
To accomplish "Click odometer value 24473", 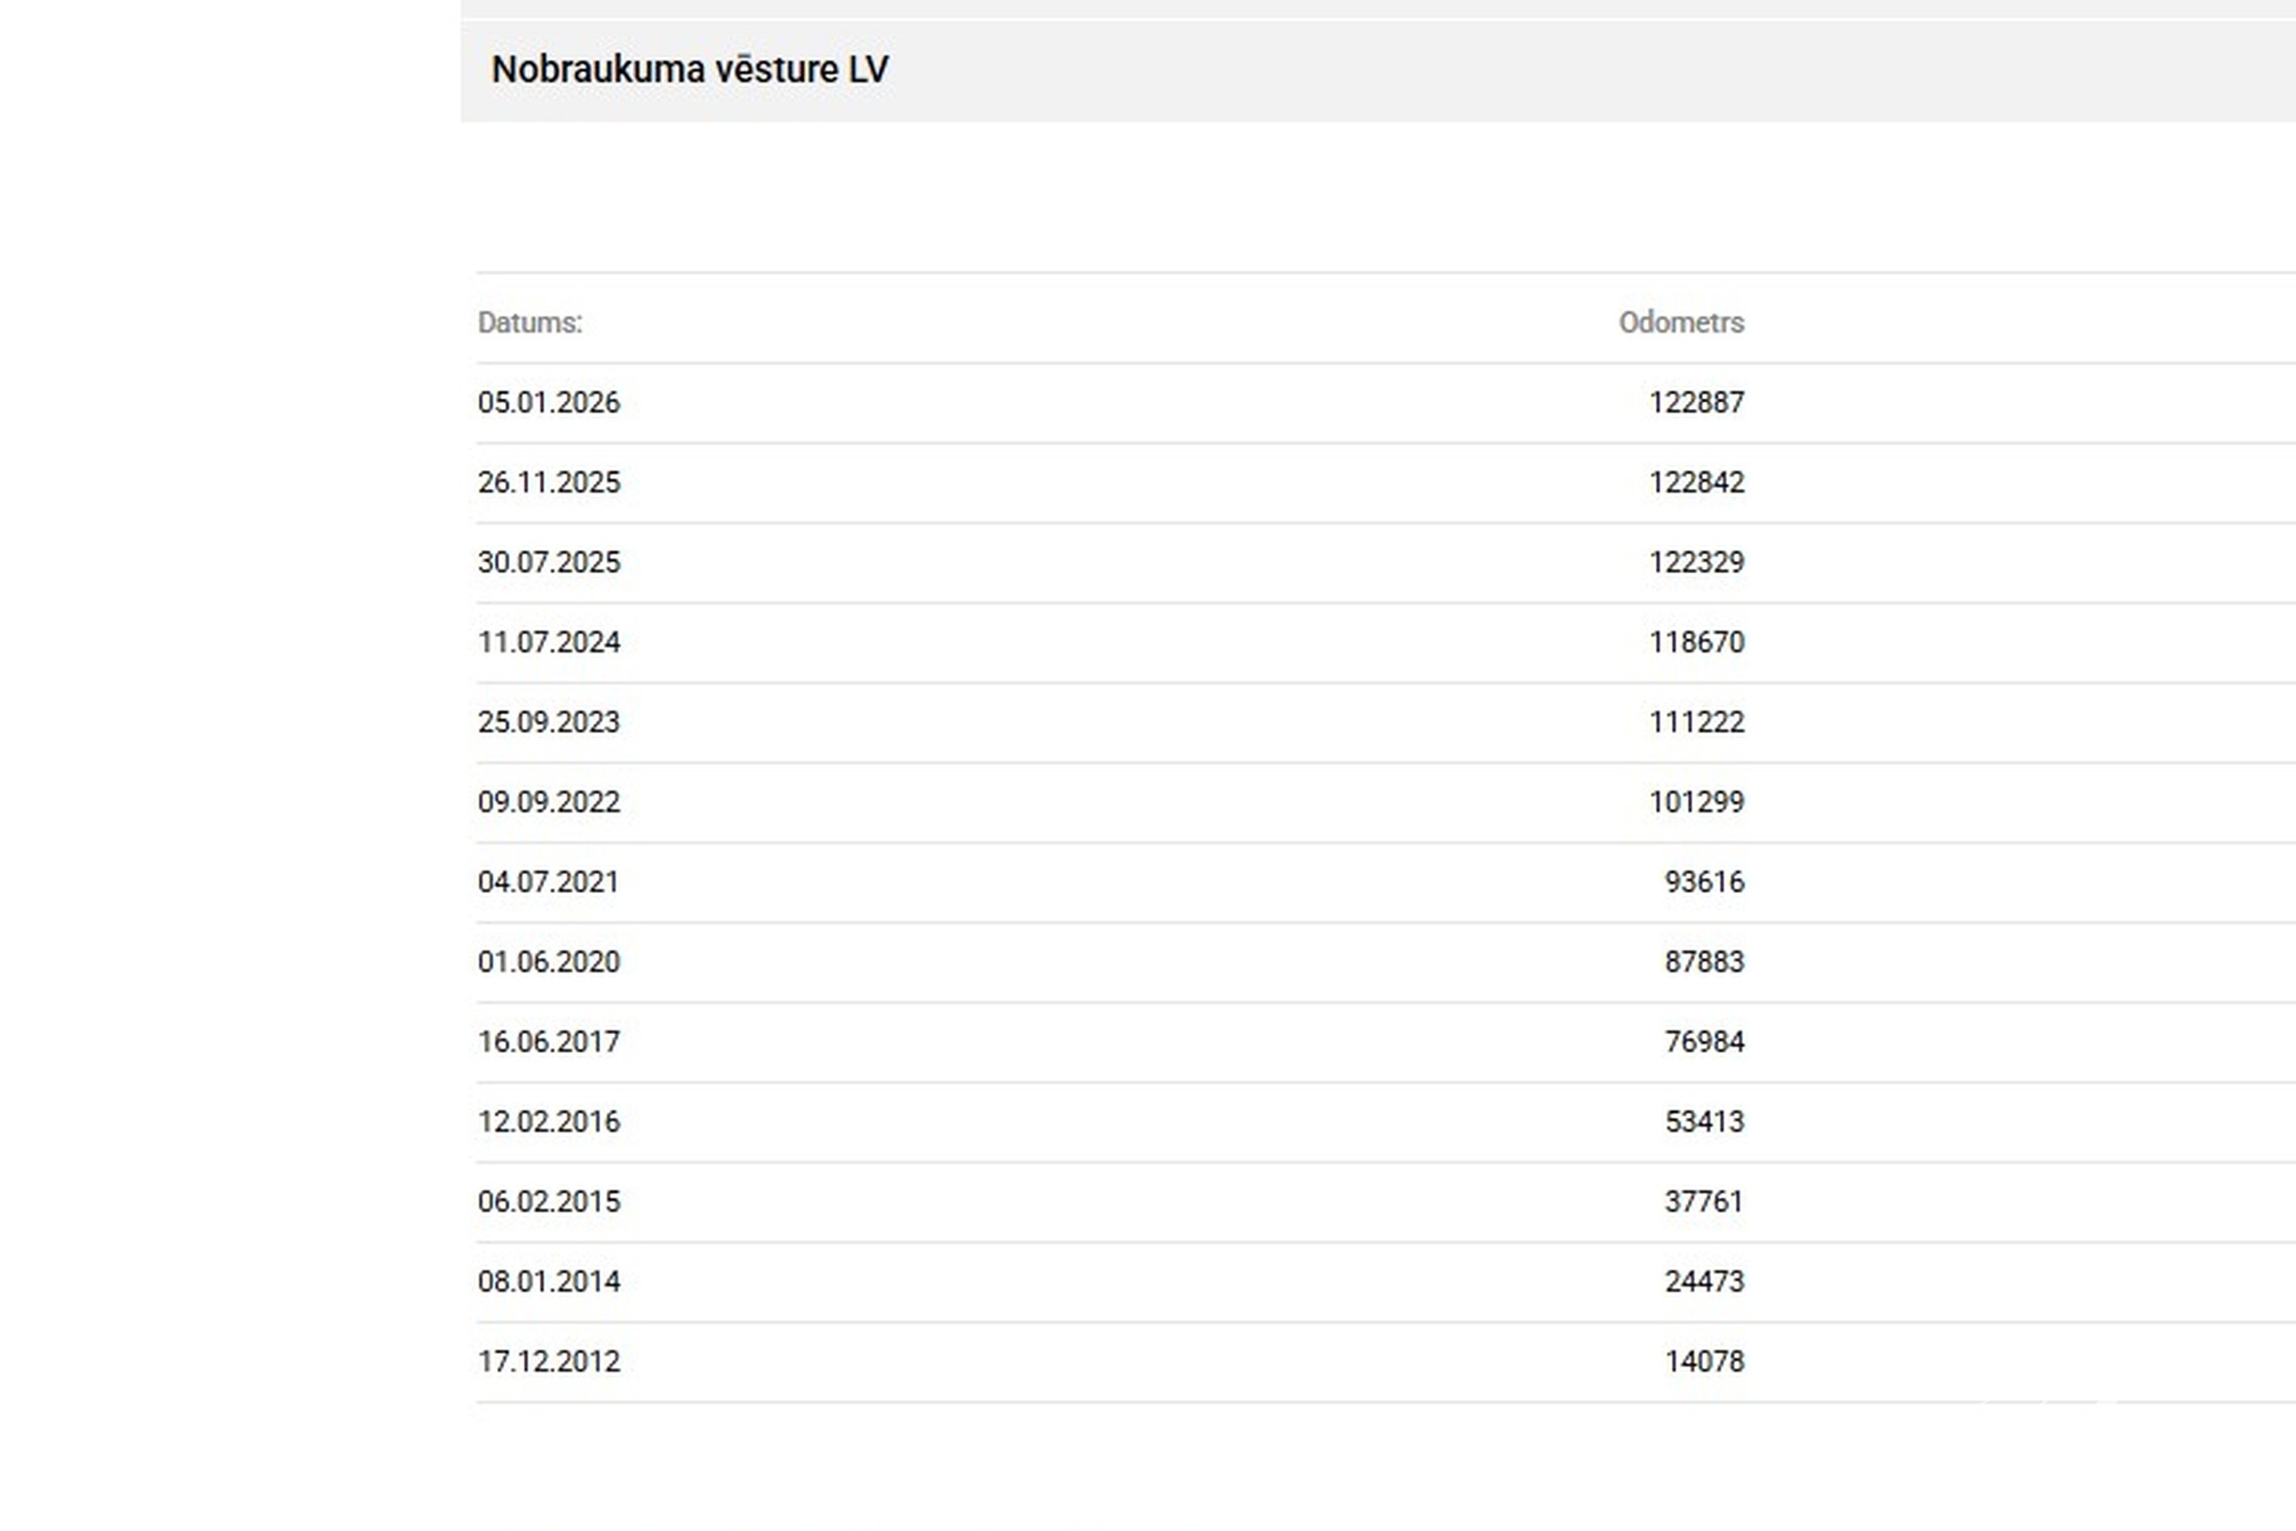I will (x=1703, y=1281).
